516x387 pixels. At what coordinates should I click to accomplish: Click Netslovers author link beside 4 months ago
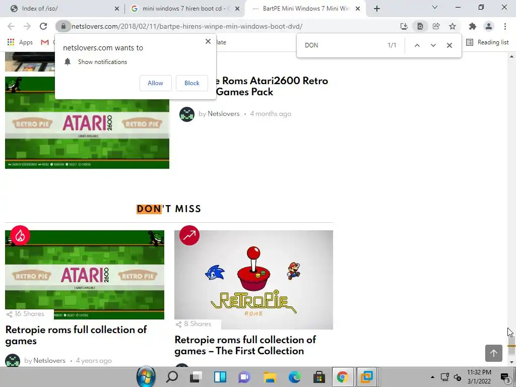pyautogui.click(x=223, y=114)
